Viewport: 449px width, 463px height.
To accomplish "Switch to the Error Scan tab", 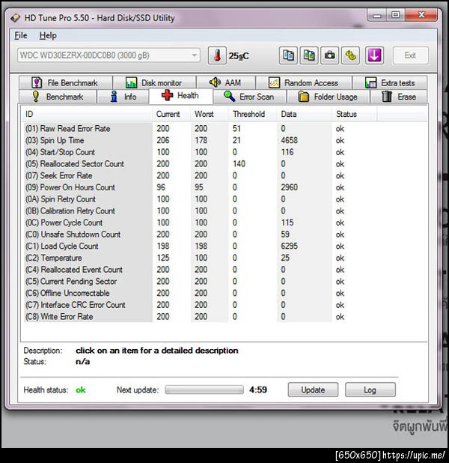I will tap(249, 97).
